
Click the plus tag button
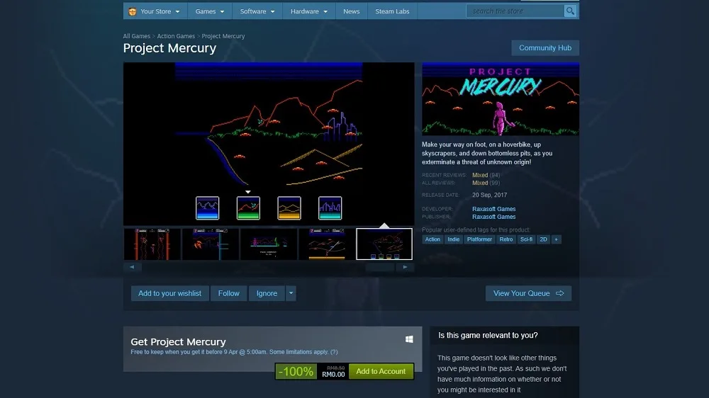(556, 239)
